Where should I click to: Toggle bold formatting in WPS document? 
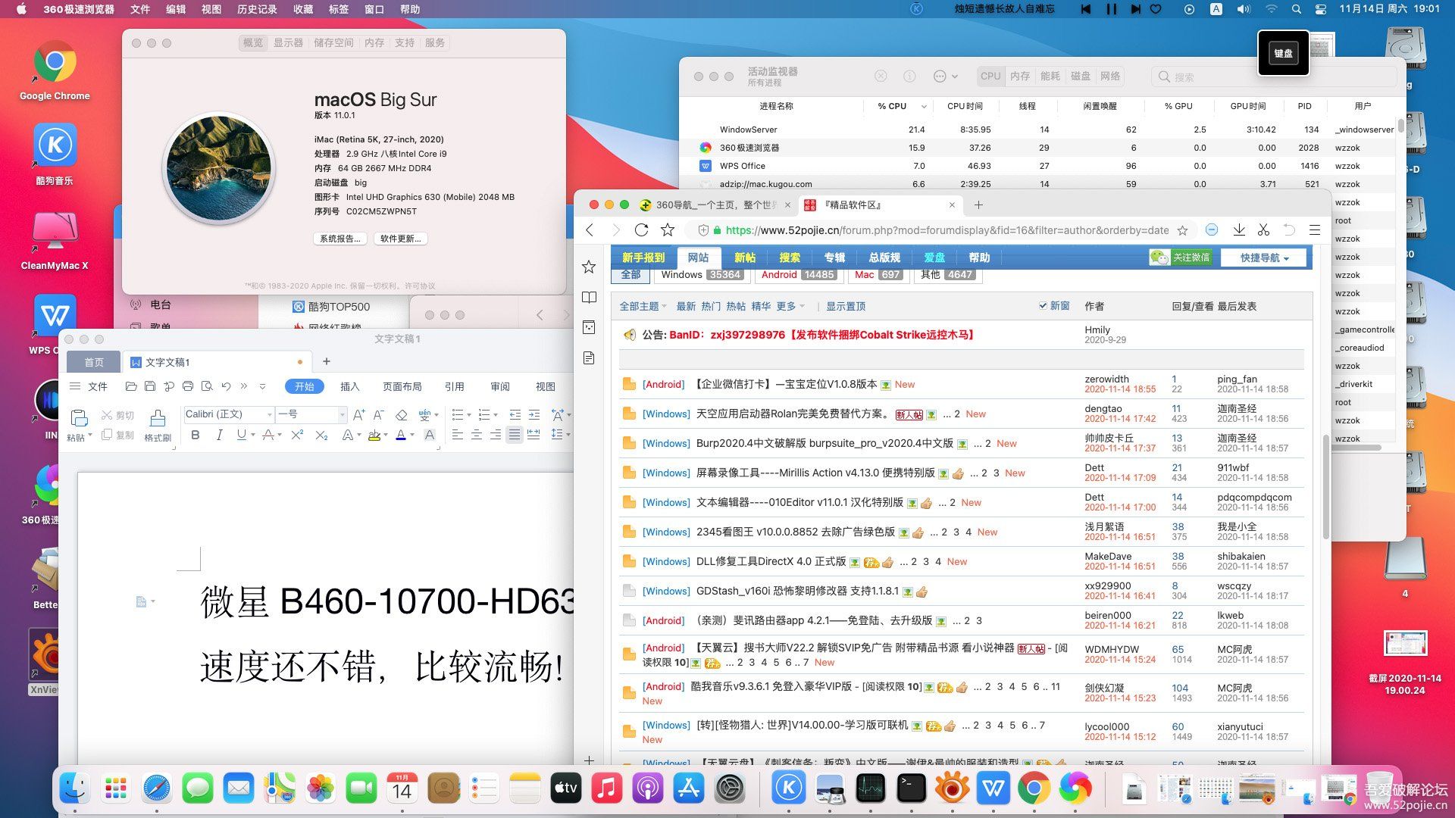click(196, 435)
